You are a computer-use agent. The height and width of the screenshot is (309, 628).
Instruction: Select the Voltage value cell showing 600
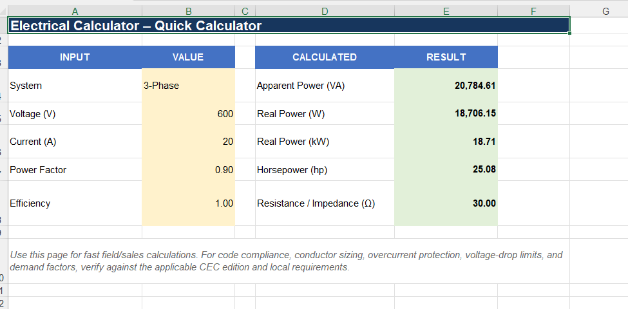(188, 114)
